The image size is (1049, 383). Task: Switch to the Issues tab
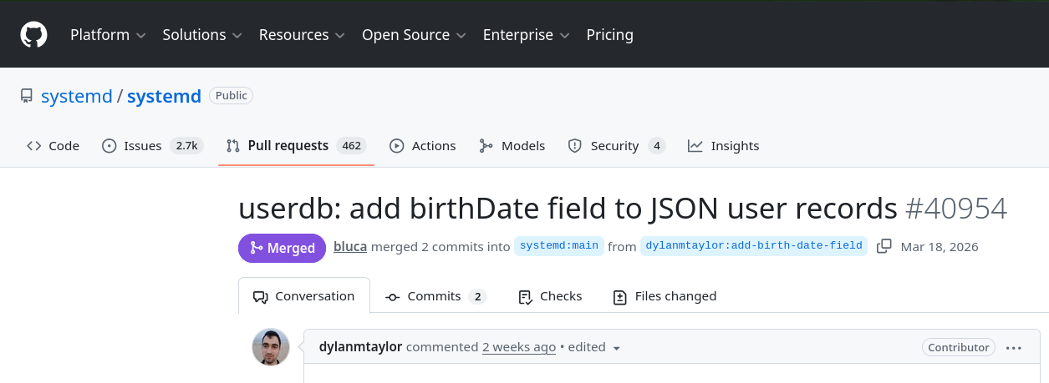[151, 145]
